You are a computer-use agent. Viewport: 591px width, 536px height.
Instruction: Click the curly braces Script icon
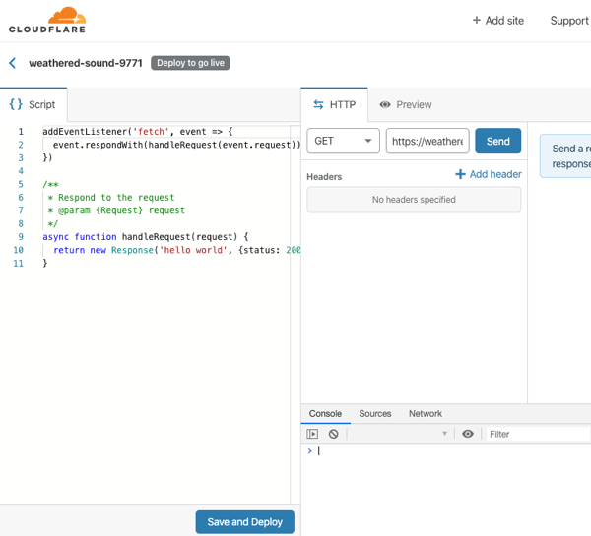click(16, 104)
